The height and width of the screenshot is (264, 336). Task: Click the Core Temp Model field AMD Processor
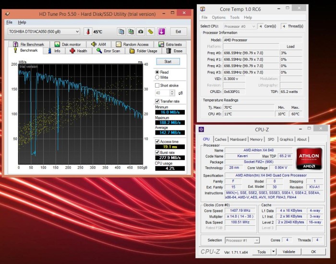coord(262,40)
